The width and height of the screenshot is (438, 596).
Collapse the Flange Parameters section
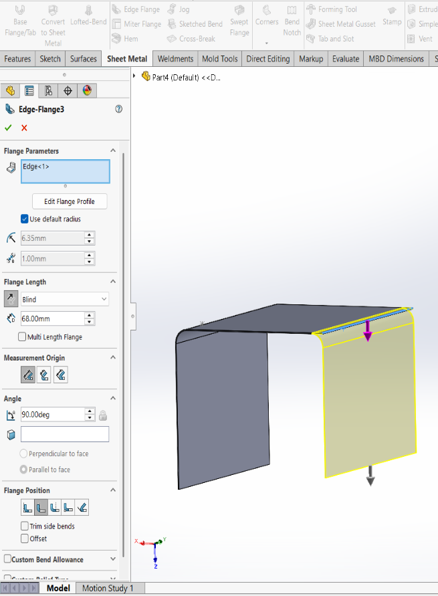click(113, 151)
